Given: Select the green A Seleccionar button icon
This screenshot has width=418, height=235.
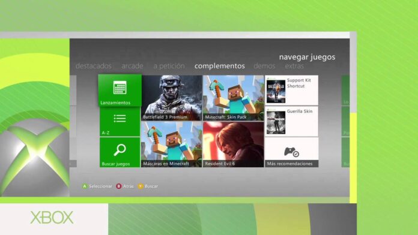Looking at the screenshot, I should 85,186.
